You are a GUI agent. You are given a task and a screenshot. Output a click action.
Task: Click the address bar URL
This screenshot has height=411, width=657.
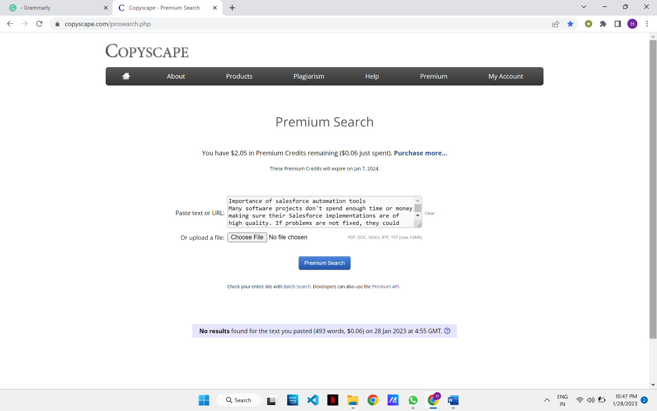(108, 24)
